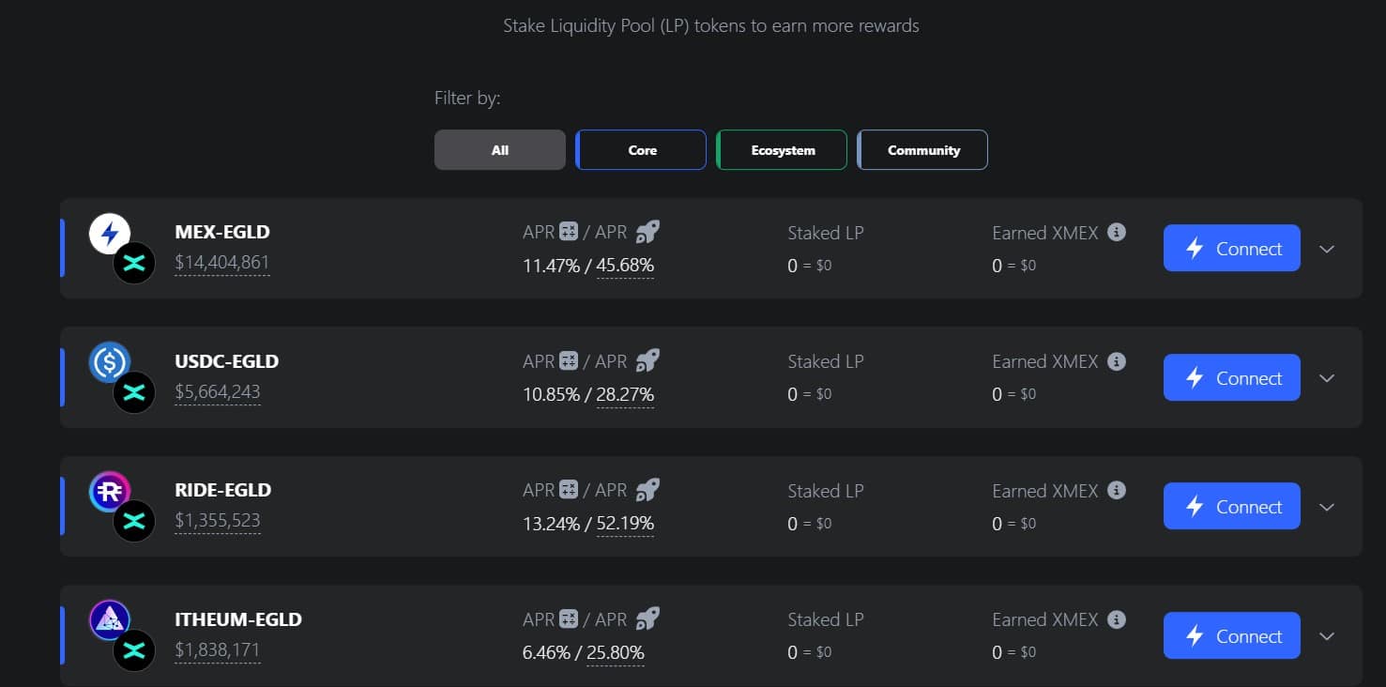Select the Community filter
1386x687 pixels.
pyautogui.click(x=923, y=150)
